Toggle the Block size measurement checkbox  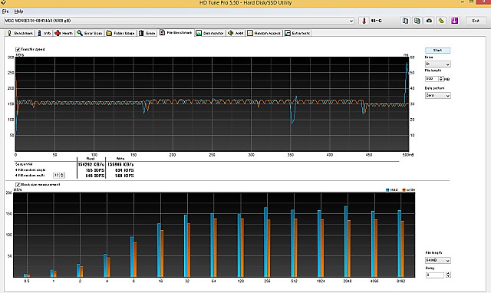pos(18,185)
